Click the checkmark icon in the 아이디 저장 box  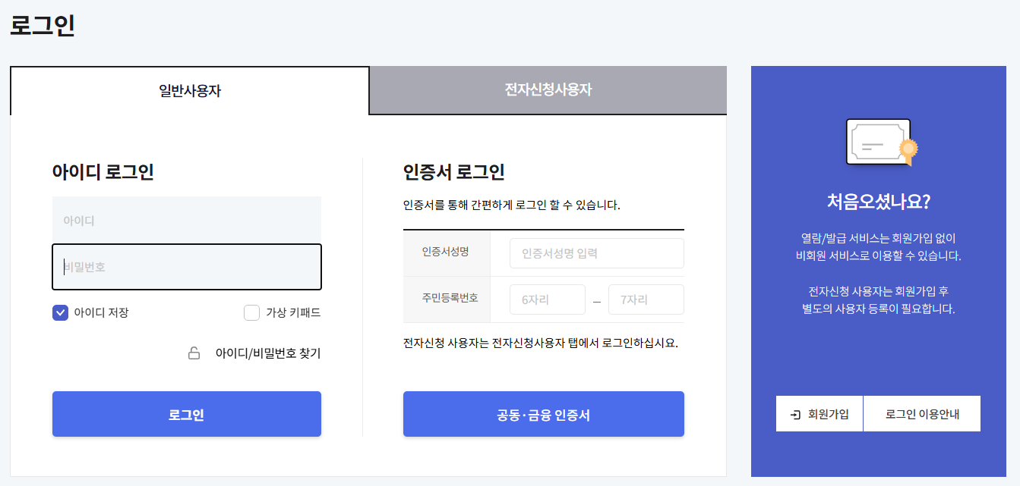pos(60,312)
